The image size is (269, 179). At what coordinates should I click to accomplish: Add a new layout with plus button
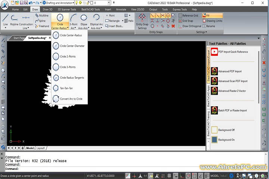point(22,148)
